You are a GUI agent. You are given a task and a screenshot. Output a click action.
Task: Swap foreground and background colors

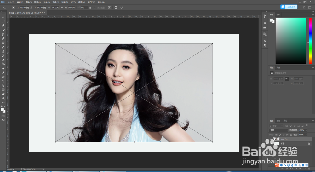click(4, 106)
